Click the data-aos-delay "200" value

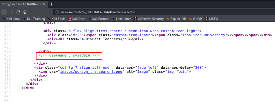point(198,68)
